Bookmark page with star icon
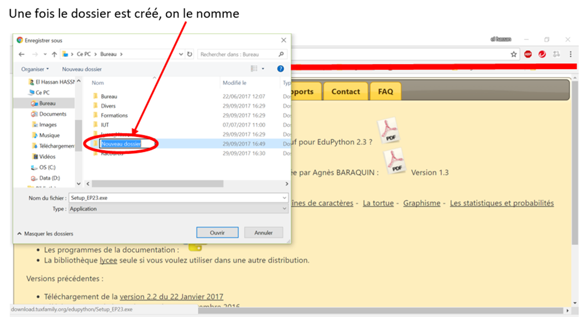The width and height of the screenshot is (583, 317). [x=514, y=54]
